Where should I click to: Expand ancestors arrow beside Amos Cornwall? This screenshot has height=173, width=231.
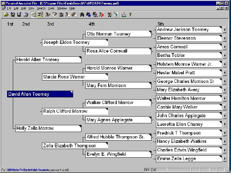pyautogui.click(x=225, y=47)
